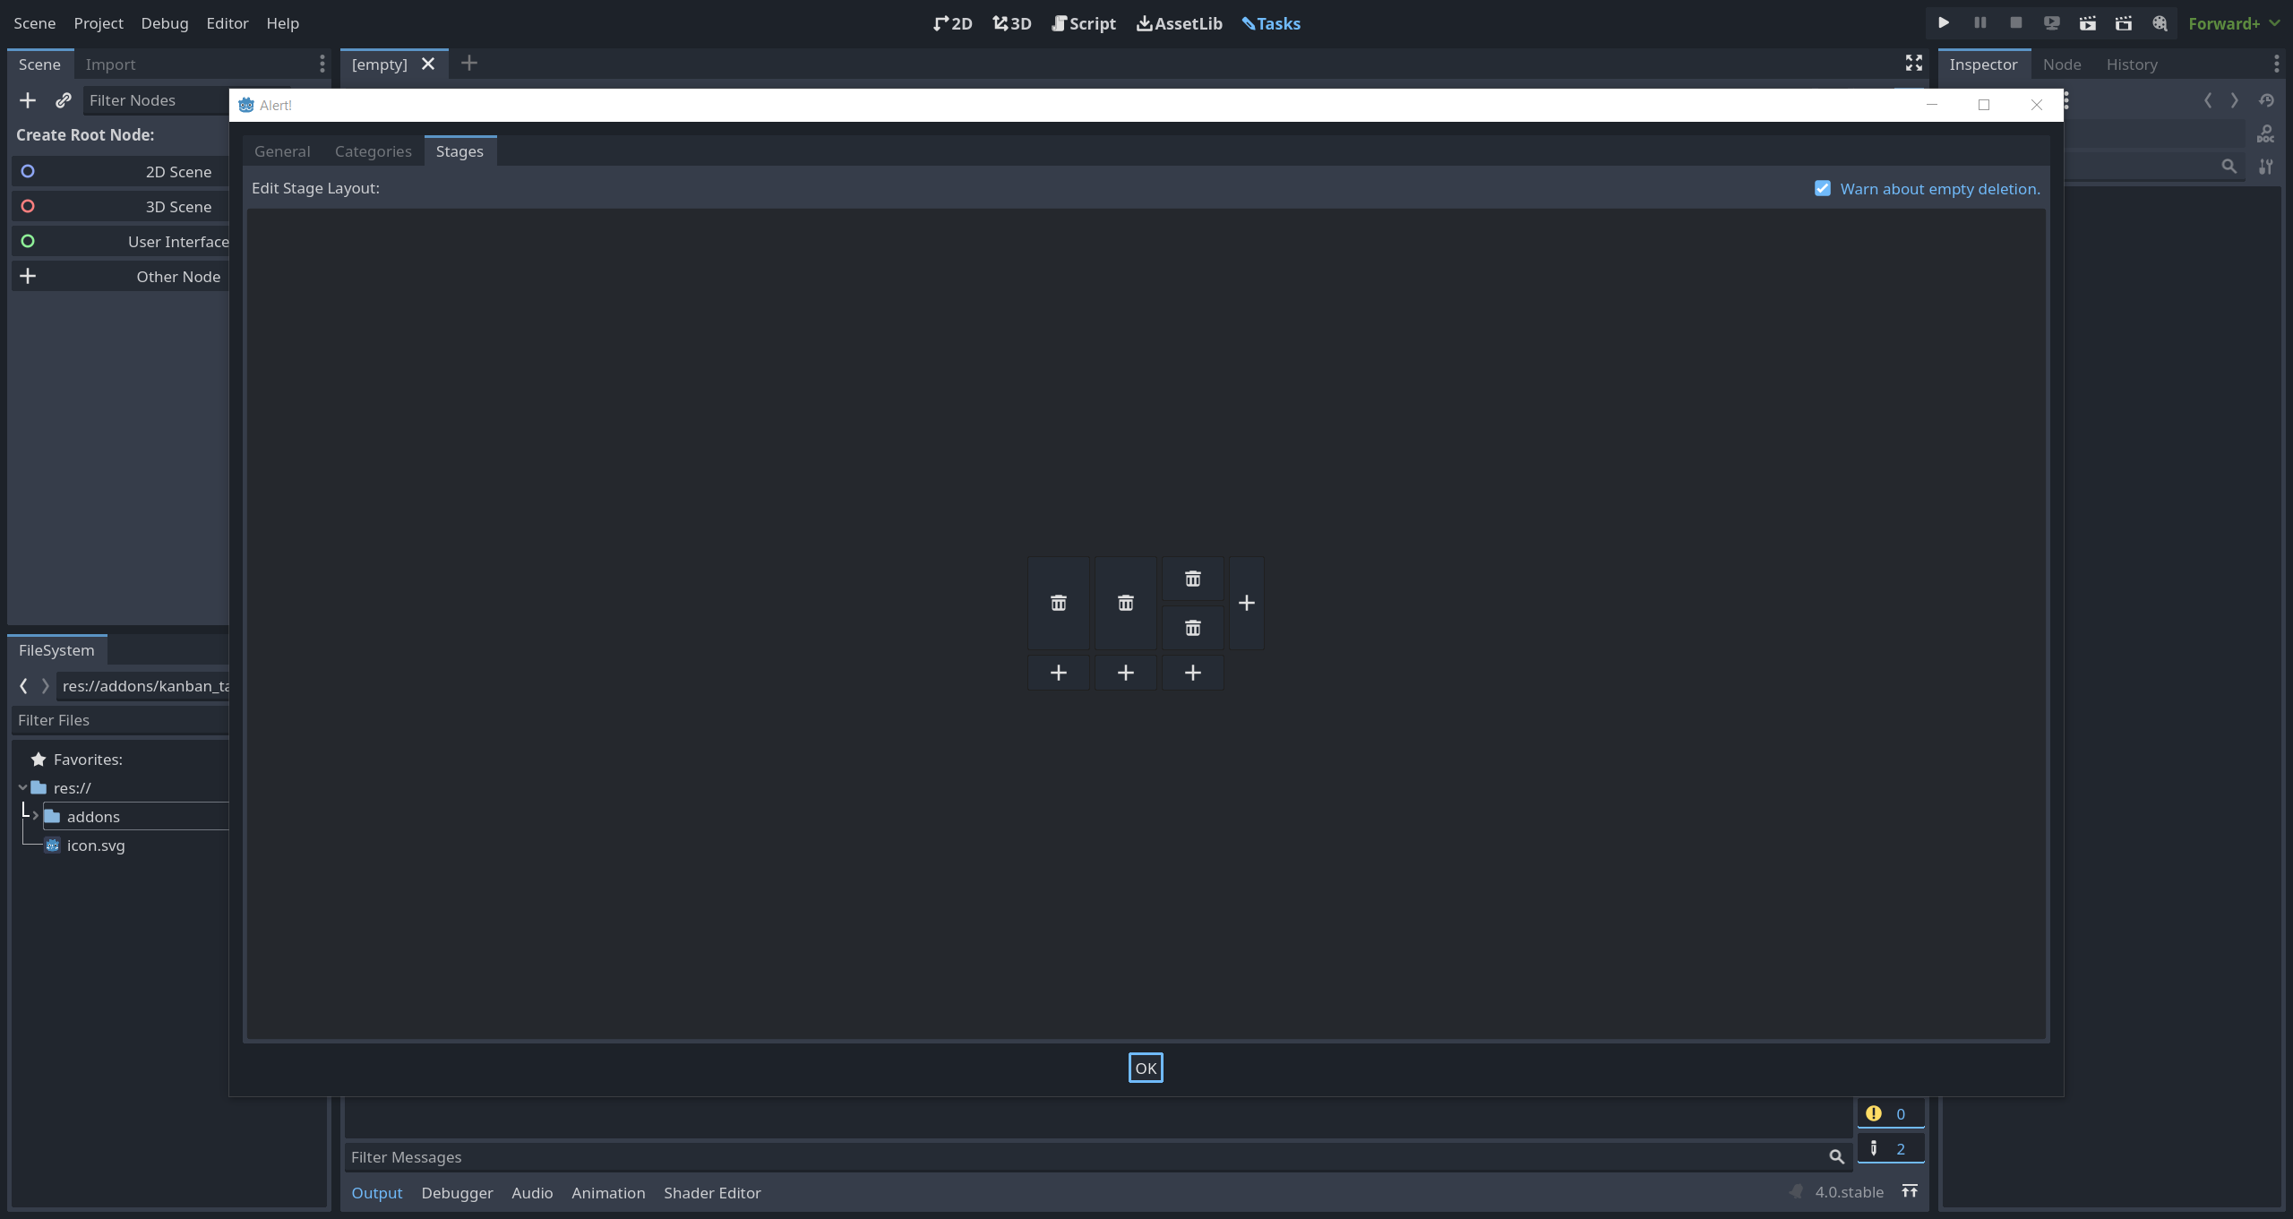
Task: Click the Play custom scene icon
Action: (2123, 23)
